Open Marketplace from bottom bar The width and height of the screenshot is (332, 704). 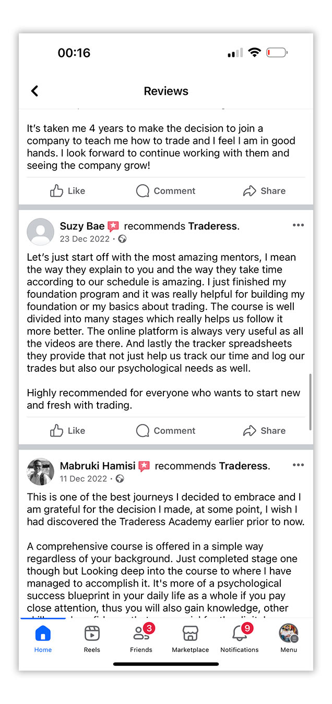190,638
